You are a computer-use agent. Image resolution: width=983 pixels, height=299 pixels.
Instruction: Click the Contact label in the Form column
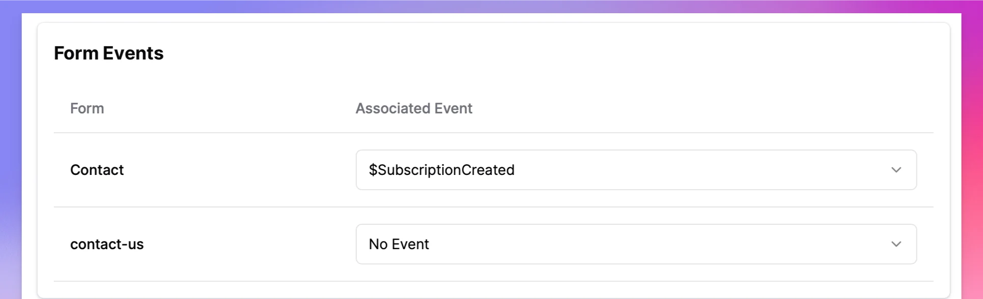(97, 170)
